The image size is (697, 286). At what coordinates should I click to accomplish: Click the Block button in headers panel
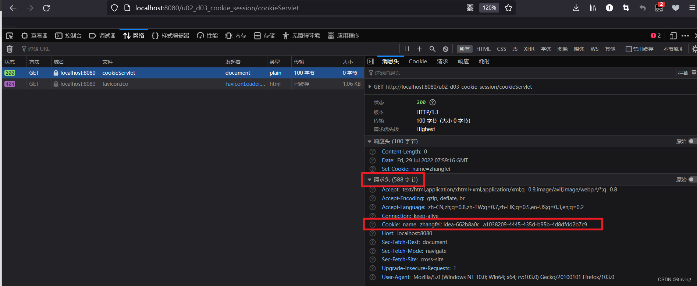click(683, 73)
